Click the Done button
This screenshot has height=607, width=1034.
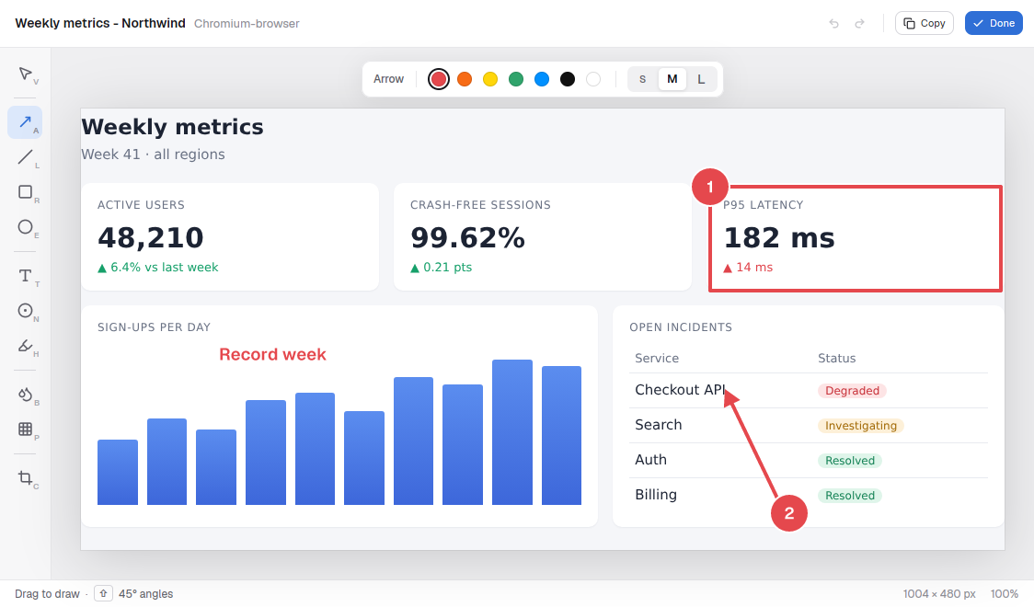[x=994, y=23]
